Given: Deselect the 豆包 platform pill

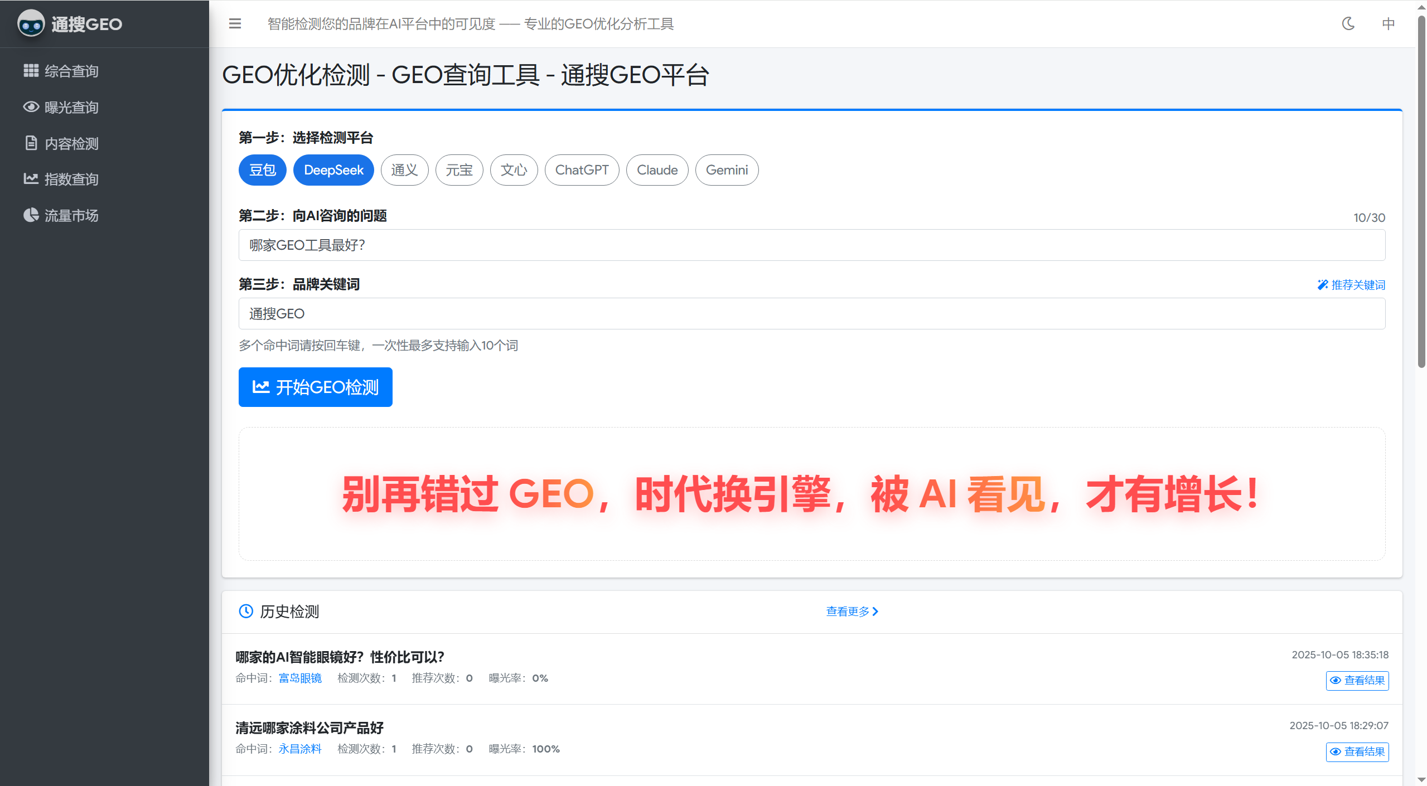Looking at the screenshot, I should [262, 170].
